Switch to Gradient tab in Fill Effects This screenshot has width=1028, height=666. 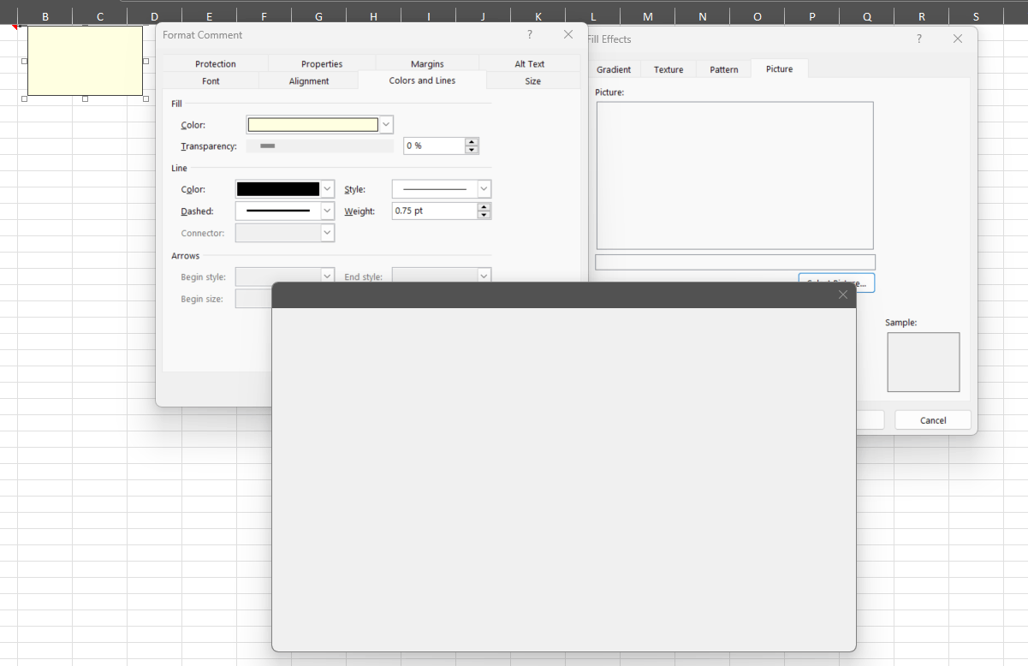click(614, 69)
